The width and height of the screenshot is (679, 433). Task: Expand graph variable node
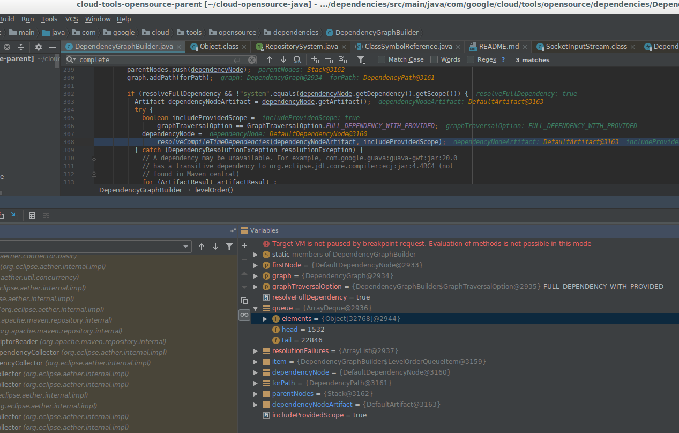256,276
